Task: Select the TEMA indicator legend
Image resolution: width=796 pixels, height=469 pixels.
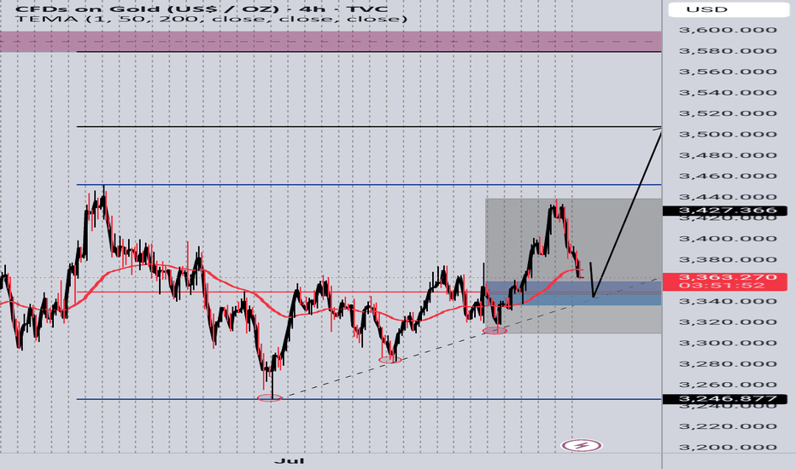Action: tap(211, 19)
